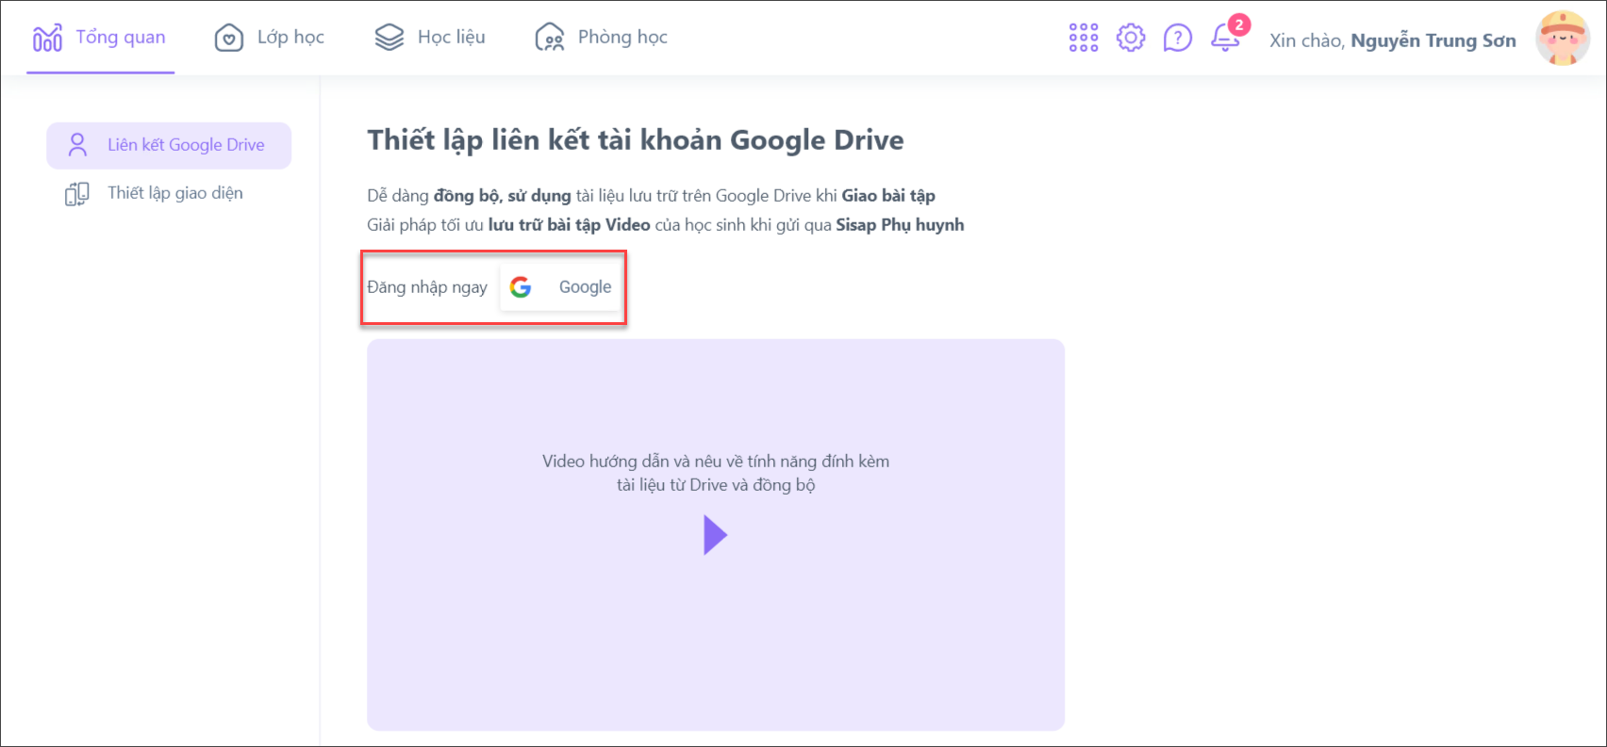Select the Tổng quan tab label
The width and height of the screenshot is (1607, 747).
121,38
